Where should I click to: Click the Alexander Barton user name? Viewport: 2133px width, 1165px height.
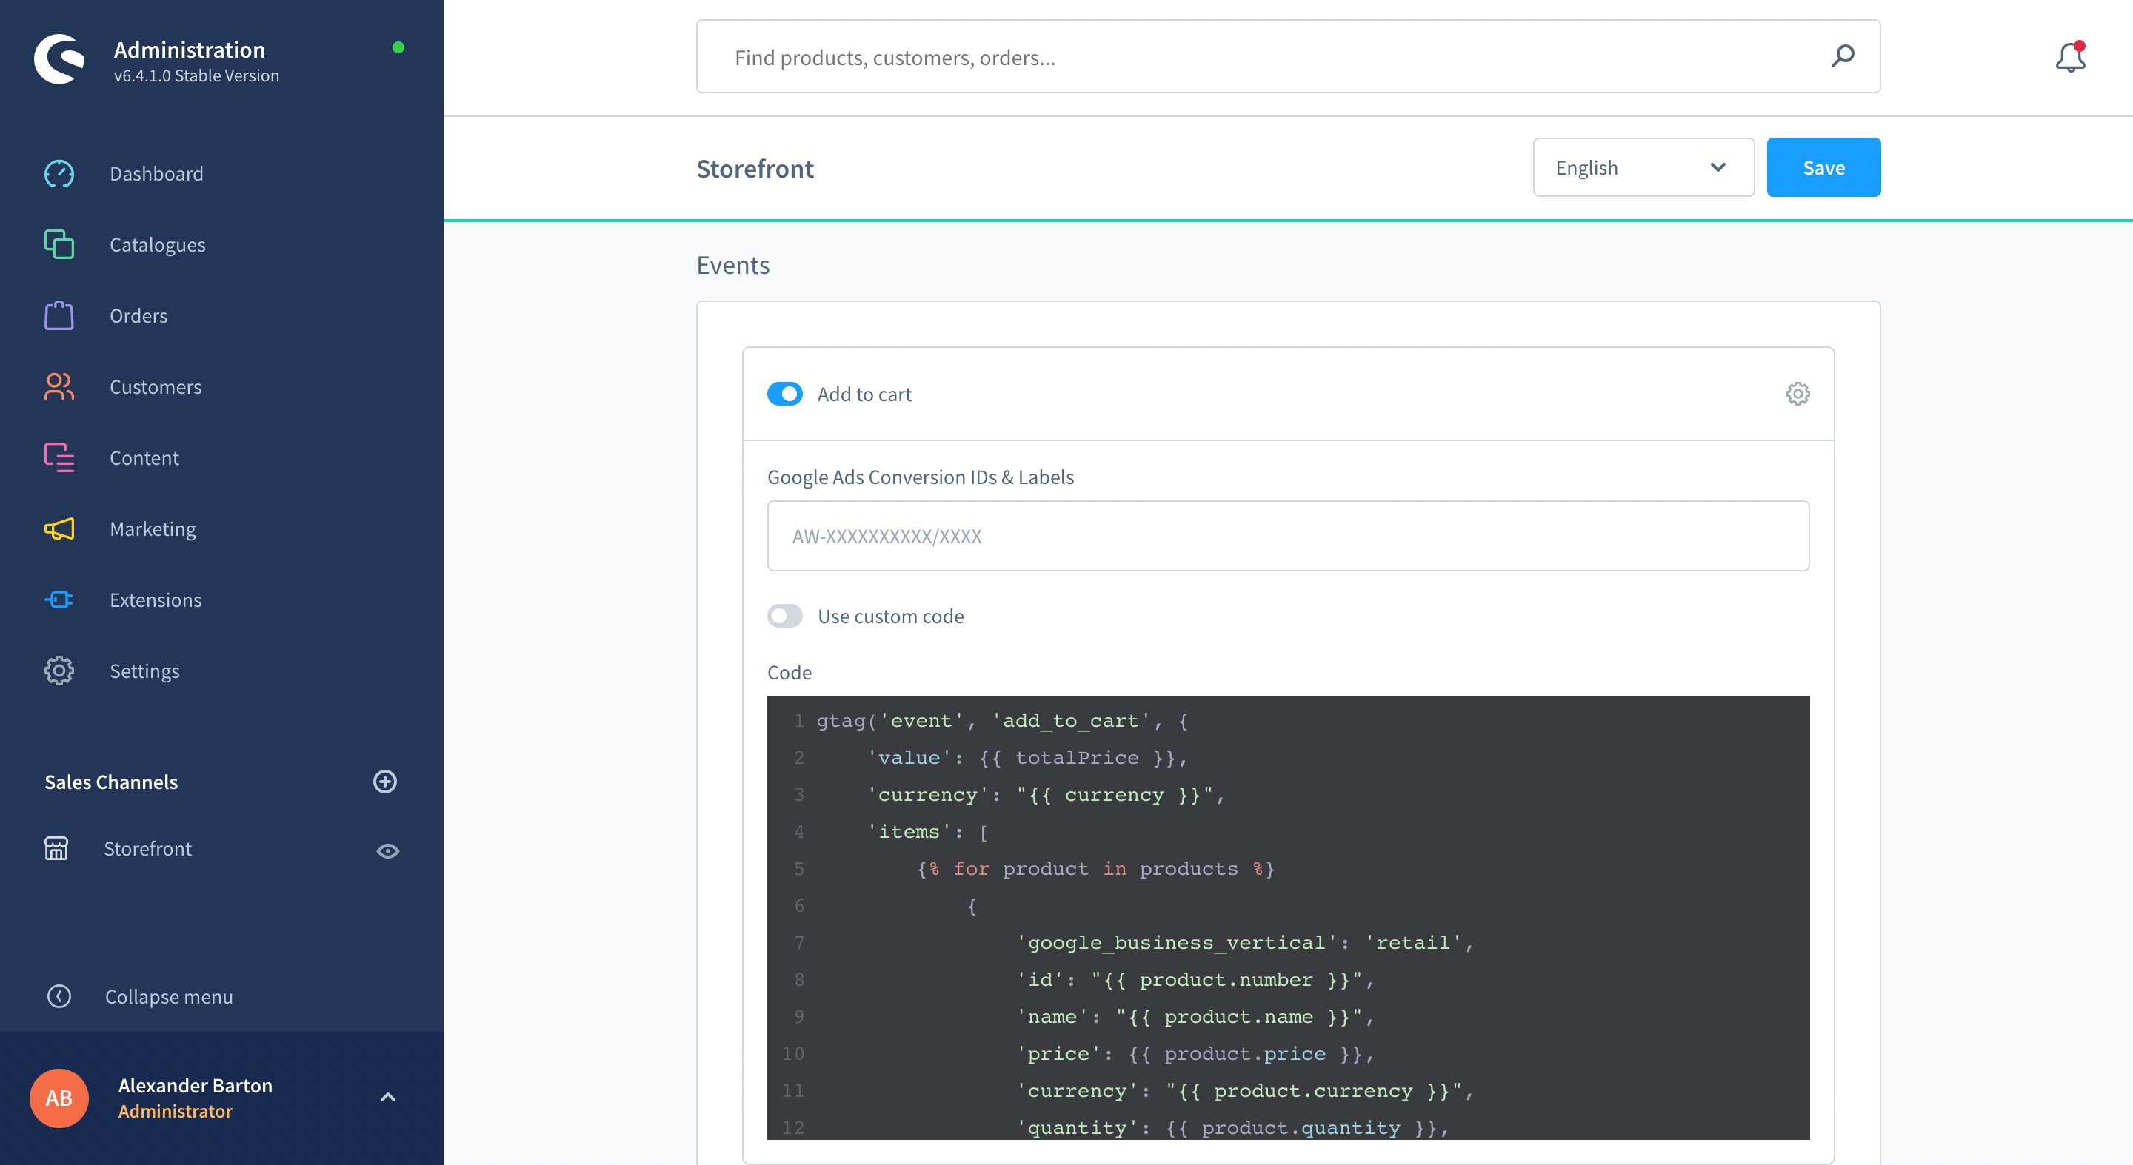tap(196, 1086)
